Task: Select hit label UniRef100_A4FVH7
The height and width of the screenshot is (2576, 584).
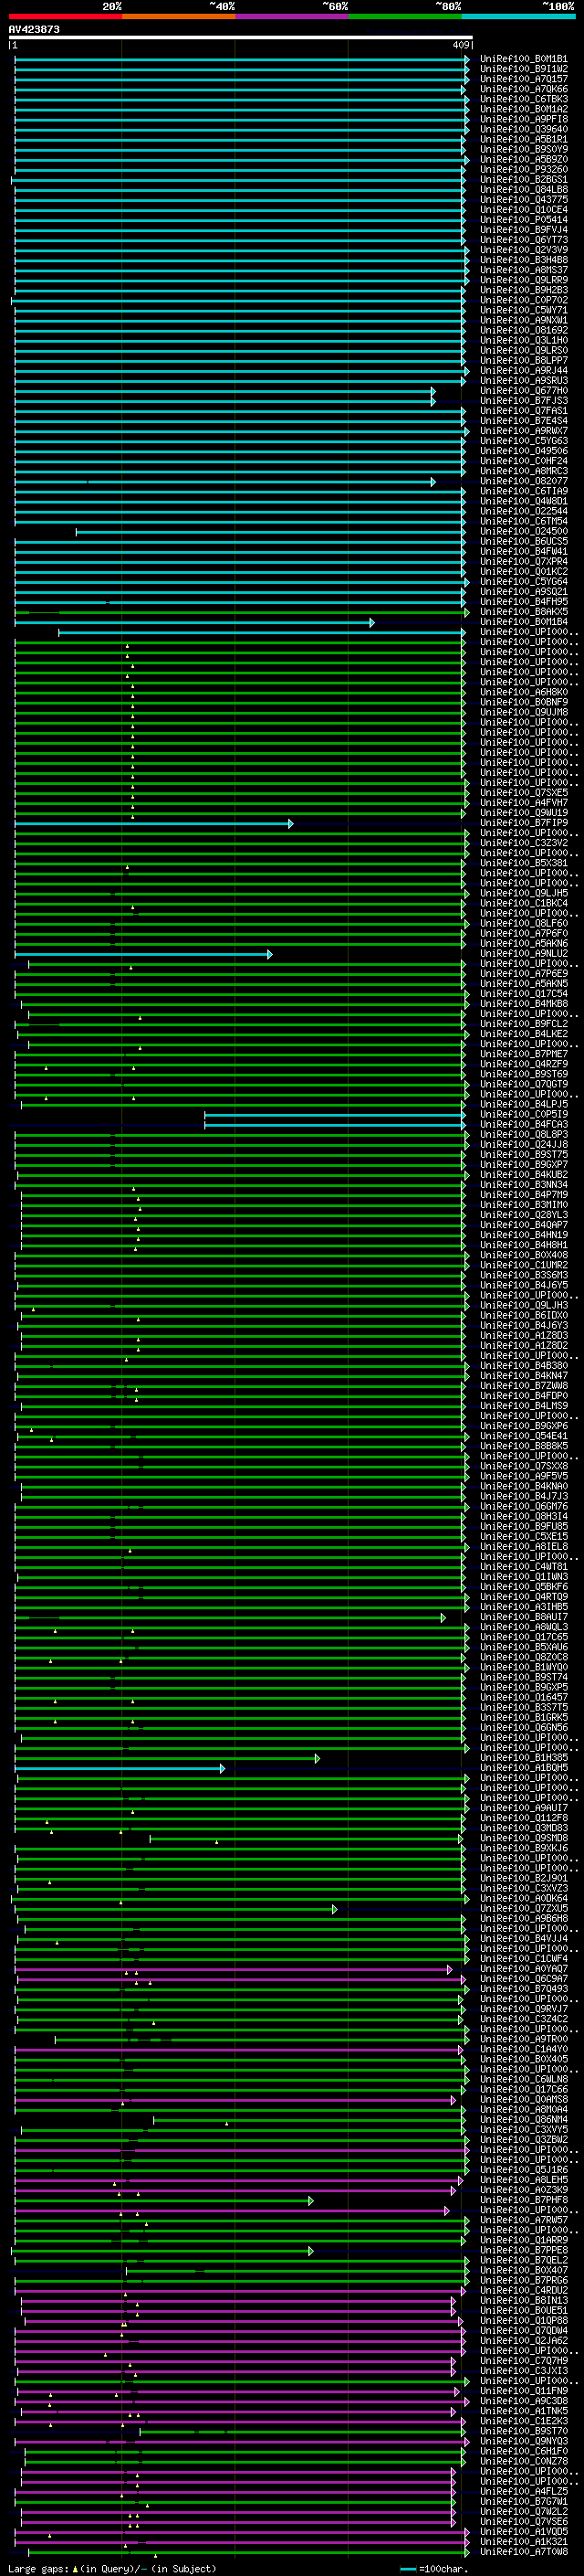Action: click(524, 803)
